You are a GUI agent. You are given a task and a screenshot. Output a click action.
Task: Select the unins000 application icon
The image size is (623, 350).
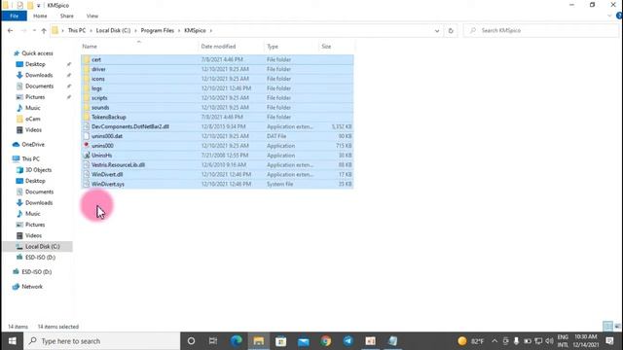[x=87, y=146]
